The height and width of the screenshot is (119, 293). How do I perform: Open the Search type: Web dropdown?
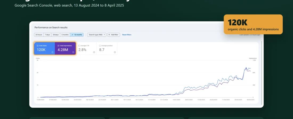(x=97, y=35)
